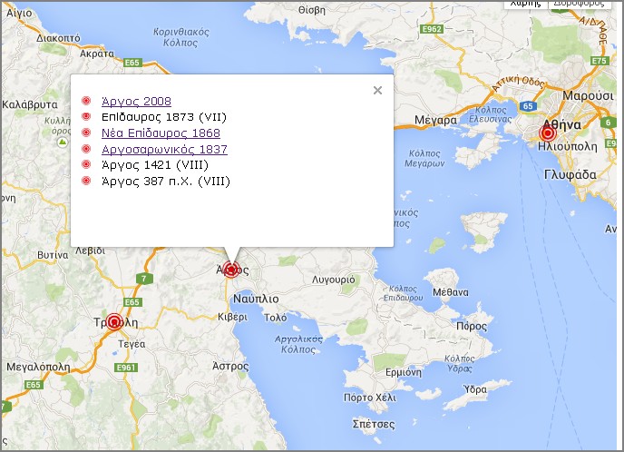Open the Αργοσαρωνικός 1837 link
624x452 pixels.
164,149
